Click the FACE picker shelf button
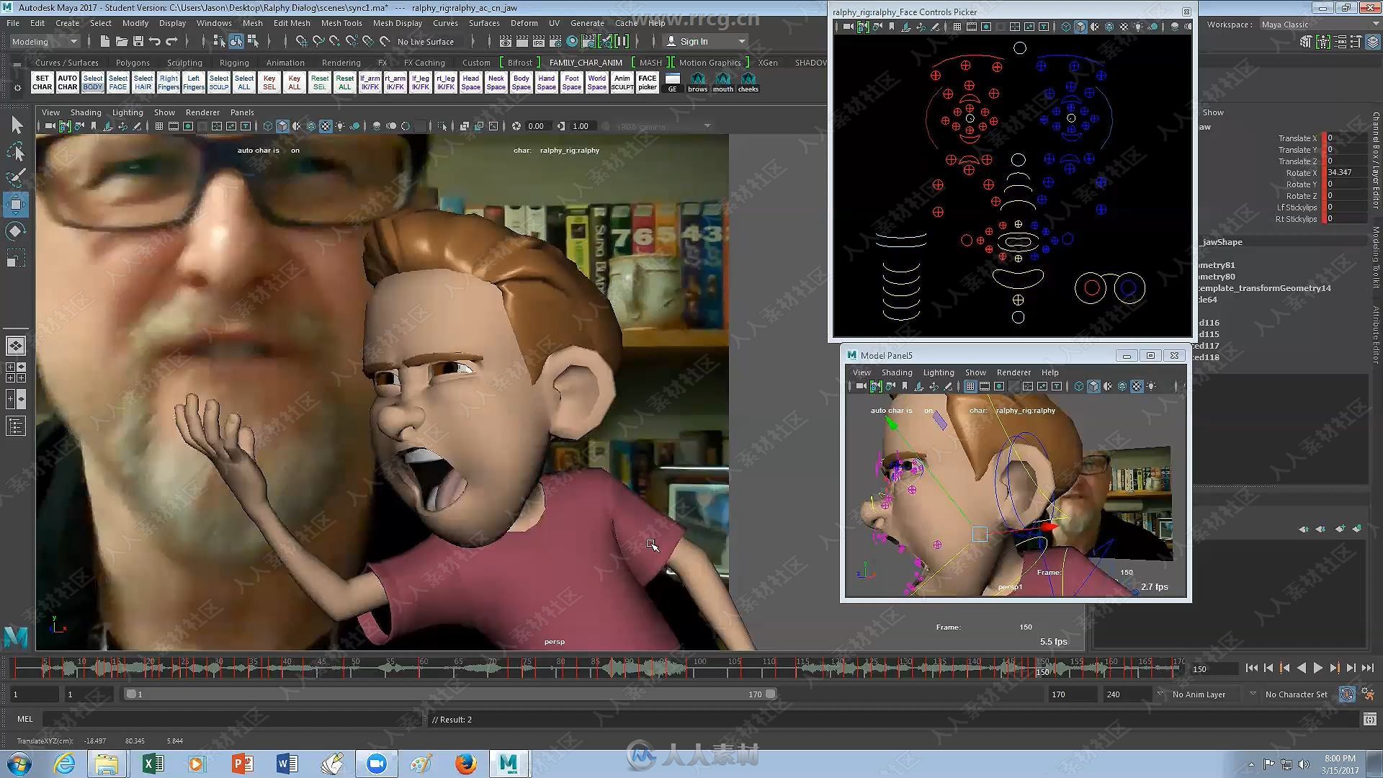The image size is (1383, 778). pyautogui.click(x=648, y=82)
